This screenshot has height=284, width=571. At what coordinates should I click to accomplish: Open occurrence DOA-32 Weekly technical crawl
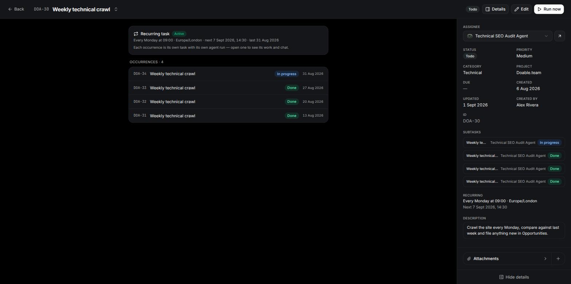click(x=228, y=102)
